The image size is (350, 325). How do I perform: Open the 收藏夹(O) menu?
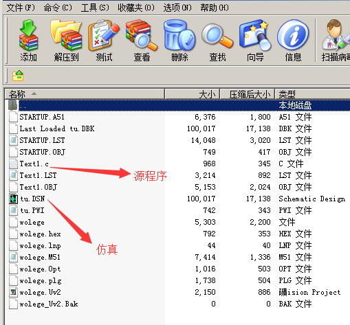(x=136, y=8)
